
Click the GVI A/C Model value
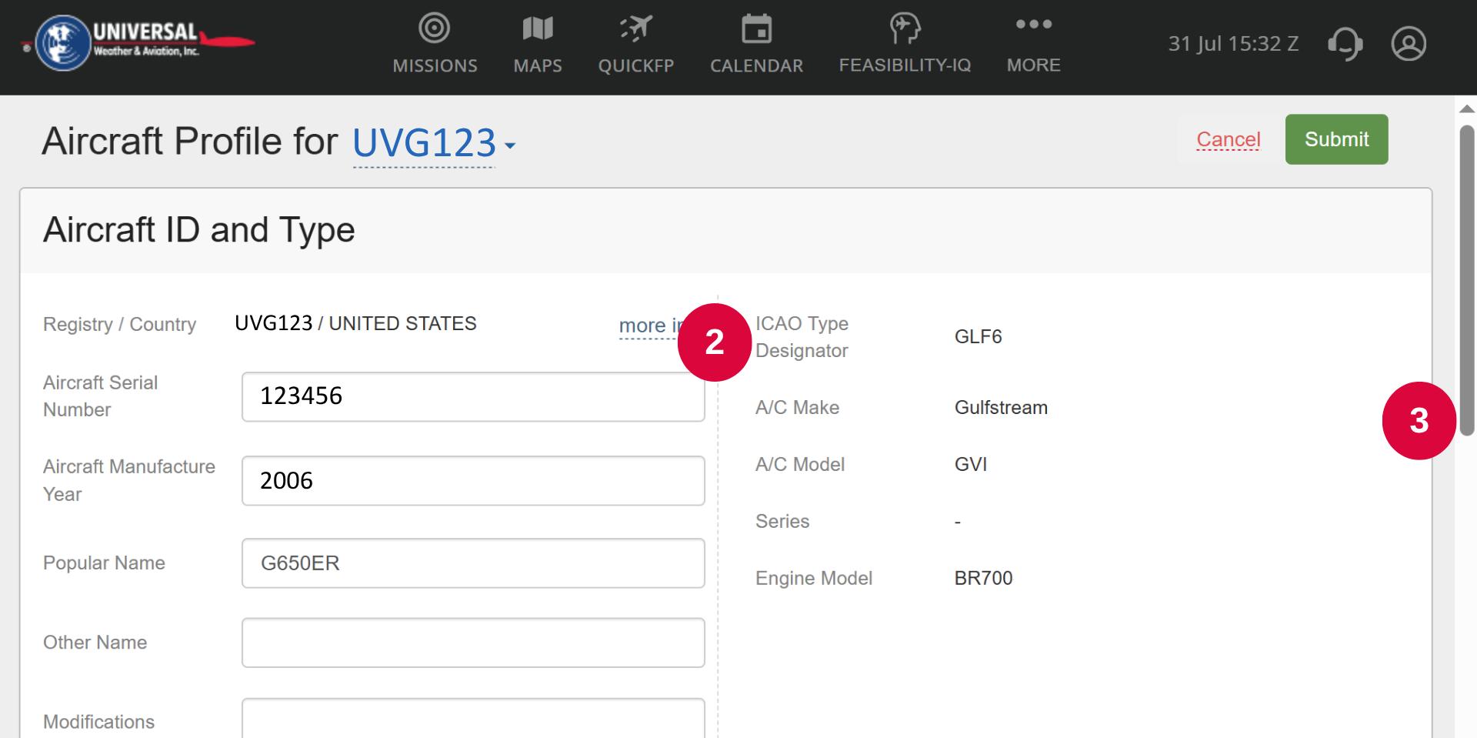point(970,465)
